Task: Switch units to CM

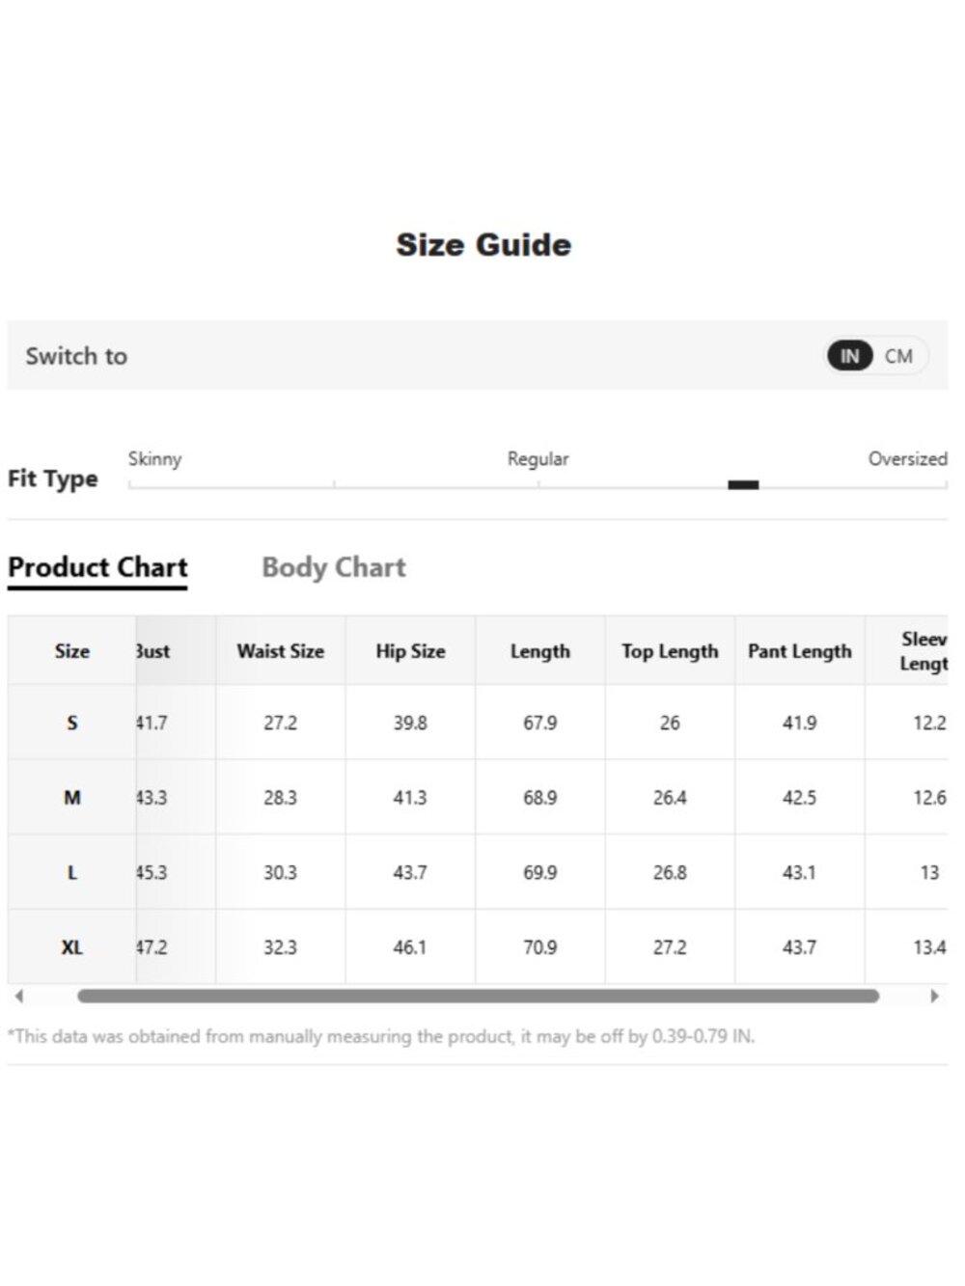Action: [x=898, y=356]
